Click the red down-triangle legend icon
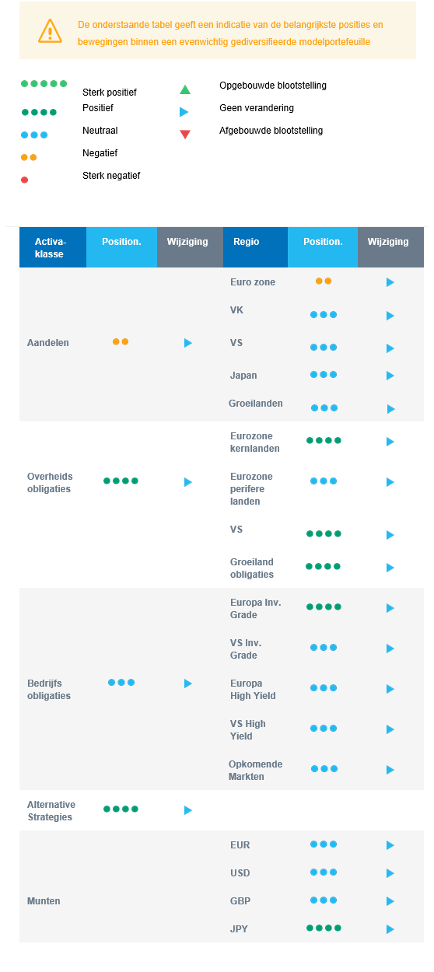The width and height of the screenshot is (434, 972). click(x=184, y=135)
